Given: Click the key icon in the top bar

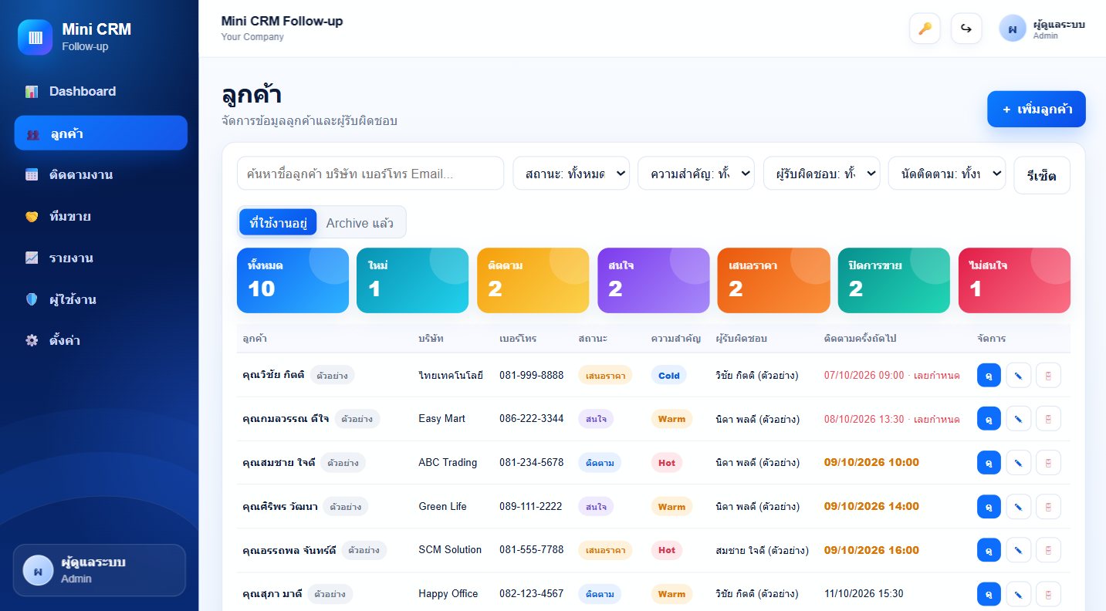Looking at the screenshot, I should [x=925, y=29].
